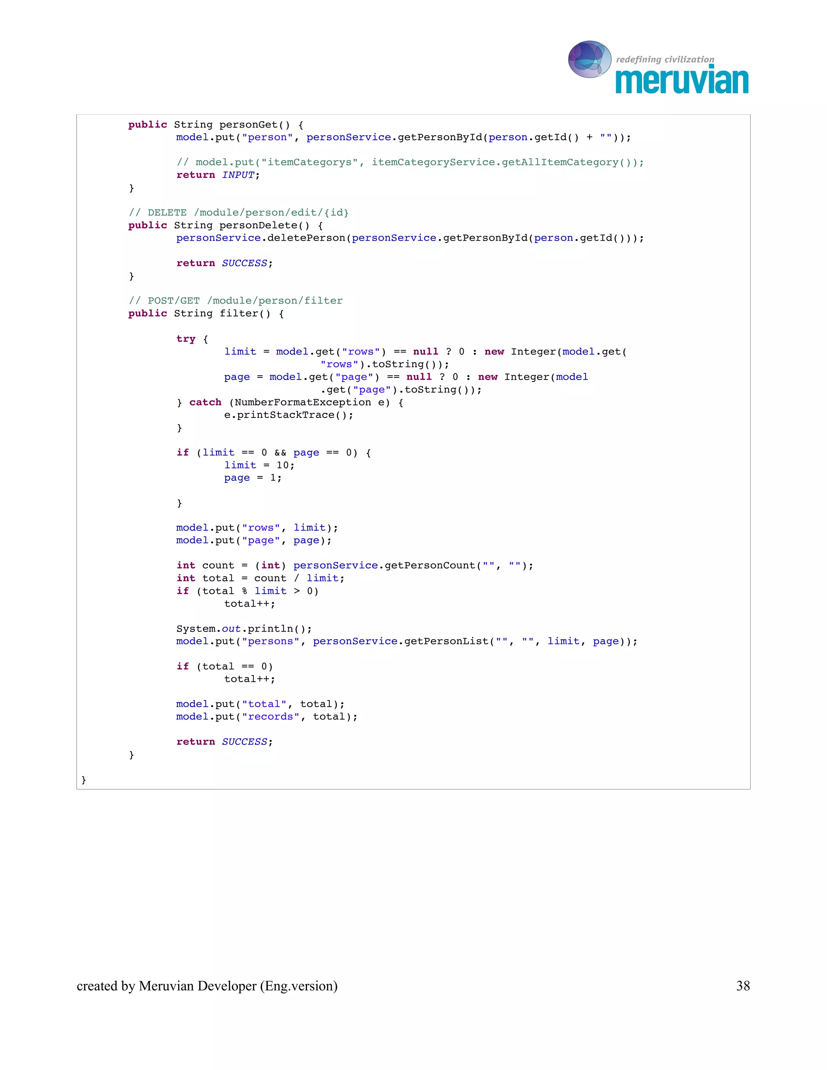Click 'int total = count / limit;' line
This screenshot has width=827, height=1070.
[260, 579]
